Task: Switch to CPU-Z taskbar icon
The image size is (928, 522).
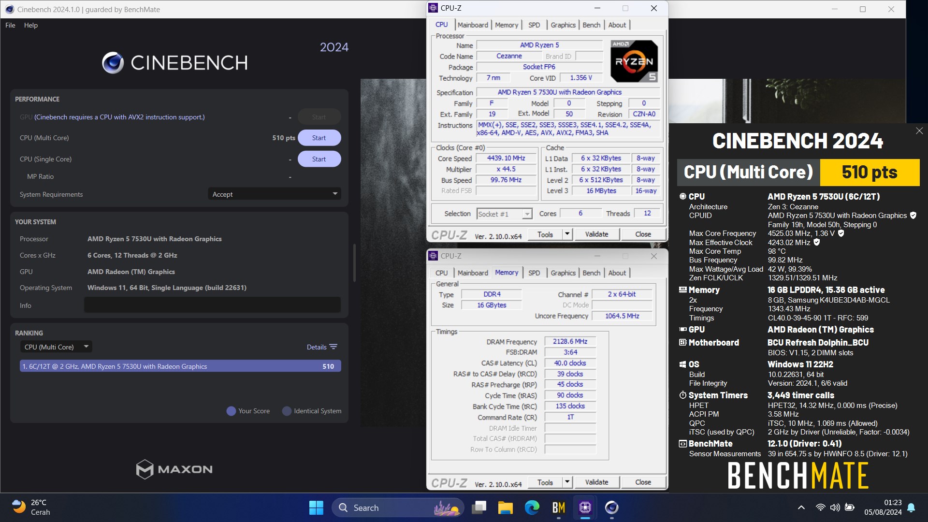Action: [585, 507]
